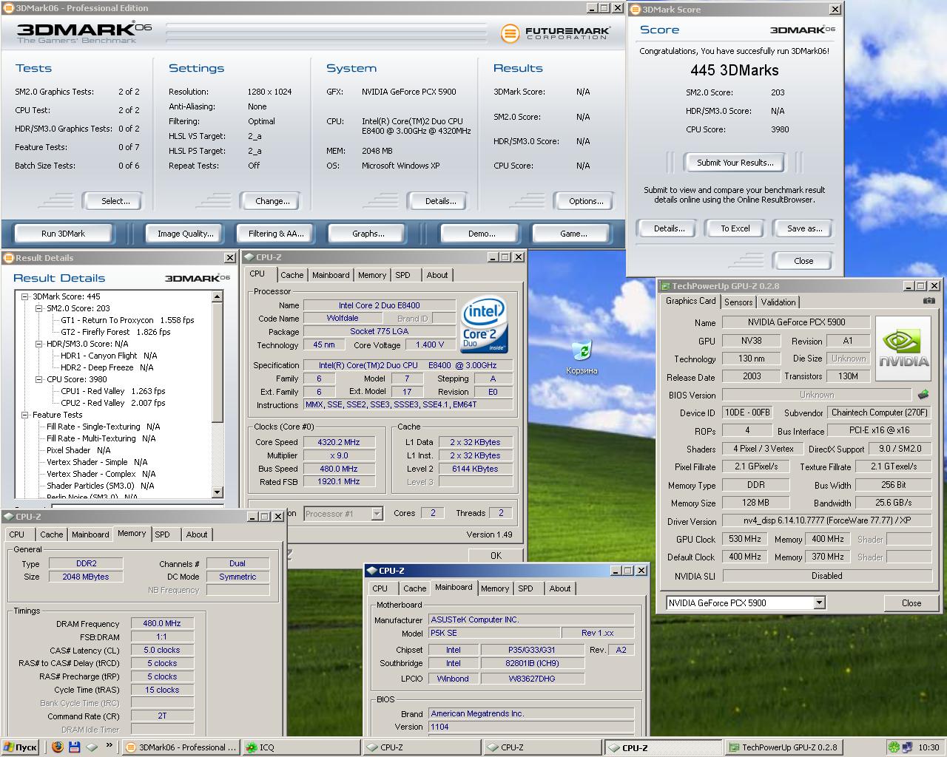Click the GPU-Z title bar icon
This screenshot has width=947, height=757.
[x=665, y=286]
